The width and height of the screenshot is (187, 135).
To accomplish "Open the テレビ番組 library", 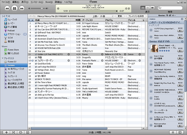I will click(11, 27).
